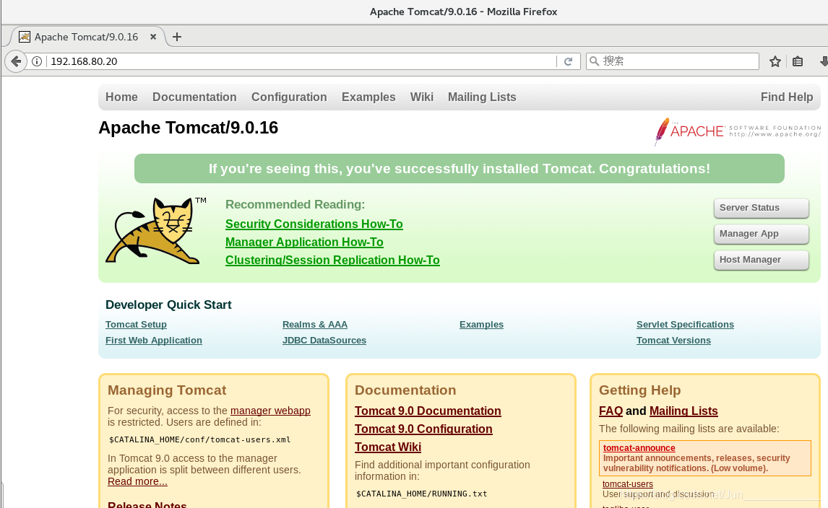
Task: Open the bookmarks list icon
Action: pyautogui.click(x=798, y=62)
